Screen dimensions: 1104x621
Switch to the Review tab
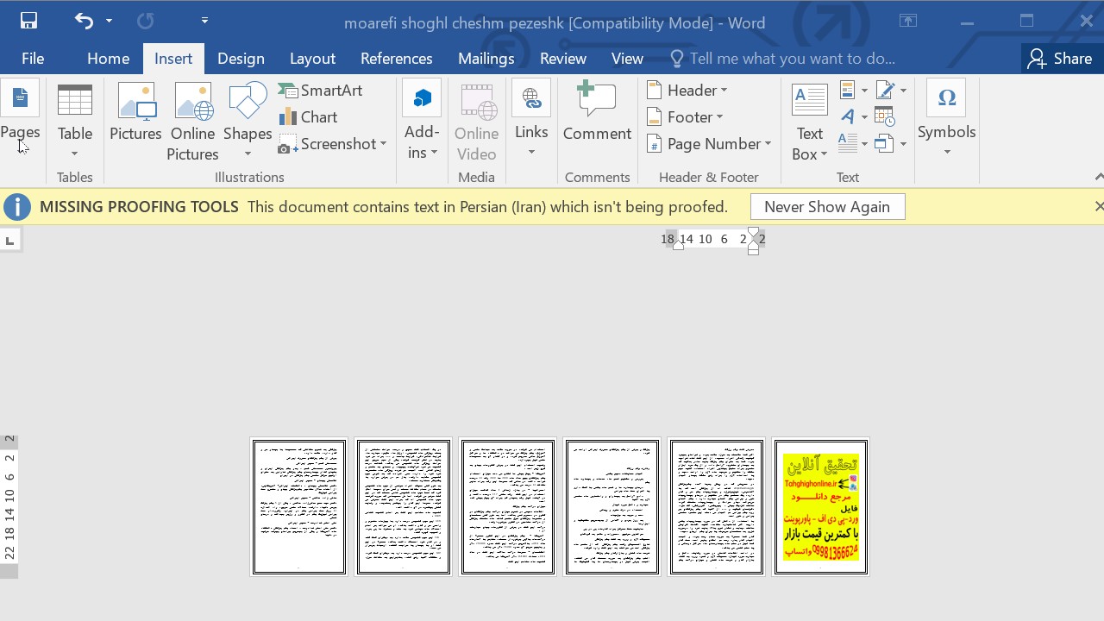[x=563, y=59]
